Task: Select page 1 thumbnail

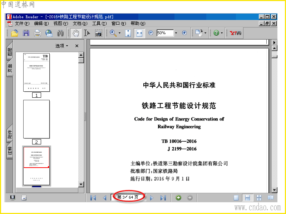Action: pos(36,72)
